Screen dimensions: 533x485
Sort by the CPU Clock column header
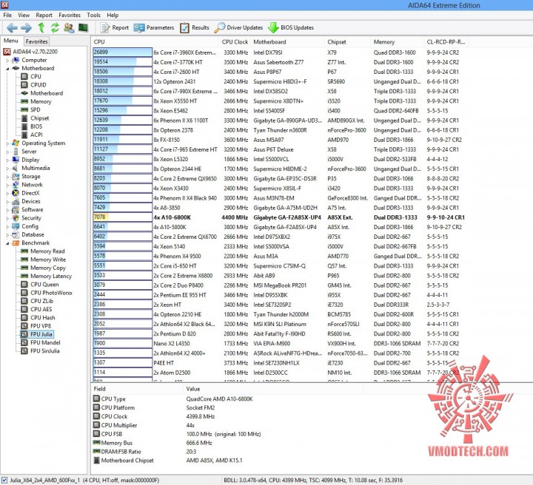point(235,41)
